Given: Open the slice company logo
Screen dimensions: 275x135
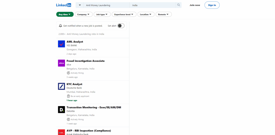Looking at the screenshot, I should tap(61, 63).
